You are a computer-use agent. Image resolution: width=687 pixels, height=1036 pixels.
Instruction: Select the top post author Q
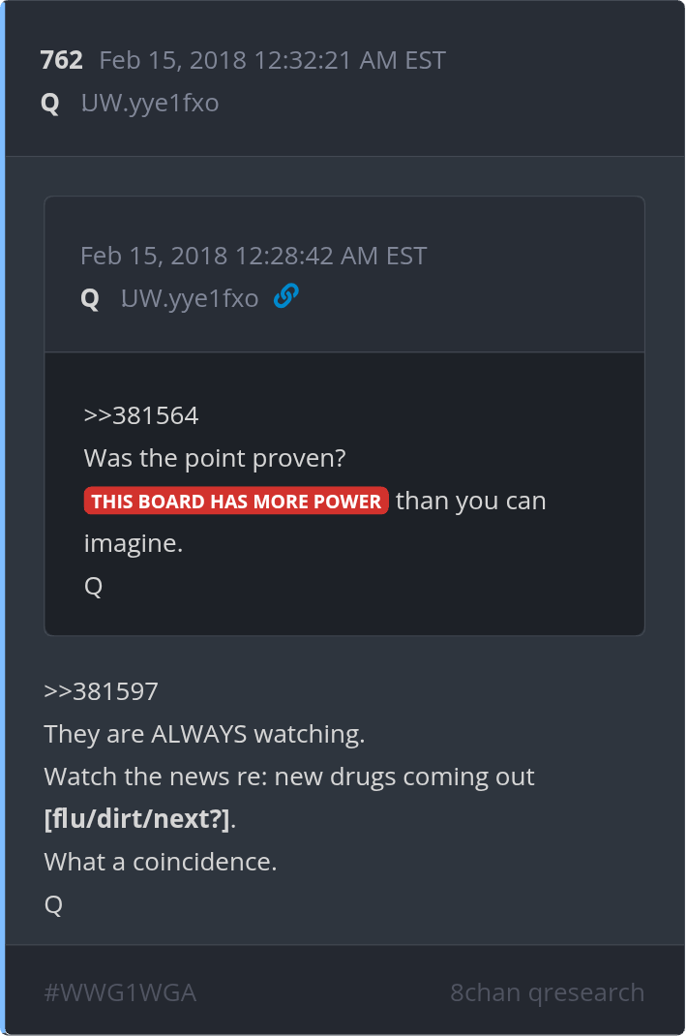pyautogui.click(x=50, y=103)
